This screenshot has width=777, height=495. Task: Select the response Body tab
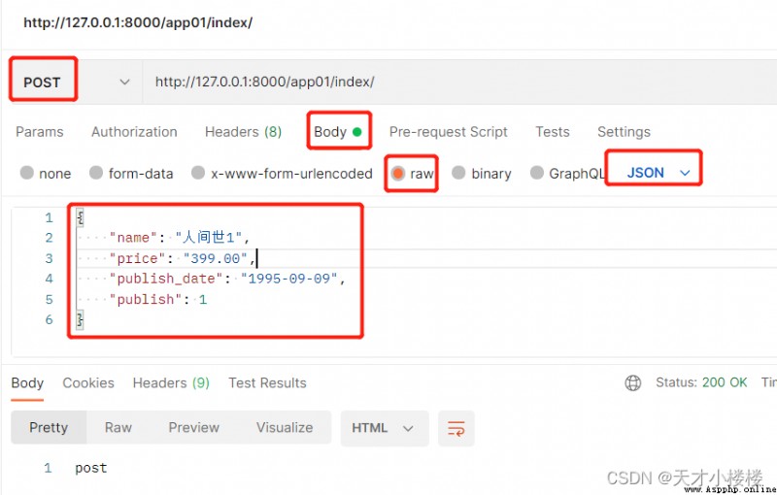(27, 383)
